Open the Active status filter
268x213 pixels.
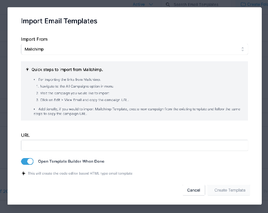point(143,4)
